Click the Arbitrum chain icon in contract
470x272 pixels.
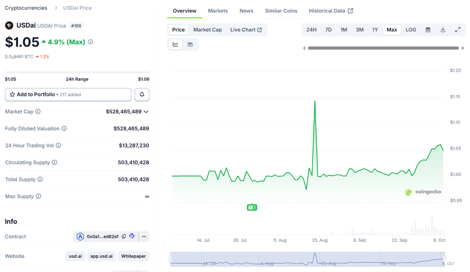[80, 236]
